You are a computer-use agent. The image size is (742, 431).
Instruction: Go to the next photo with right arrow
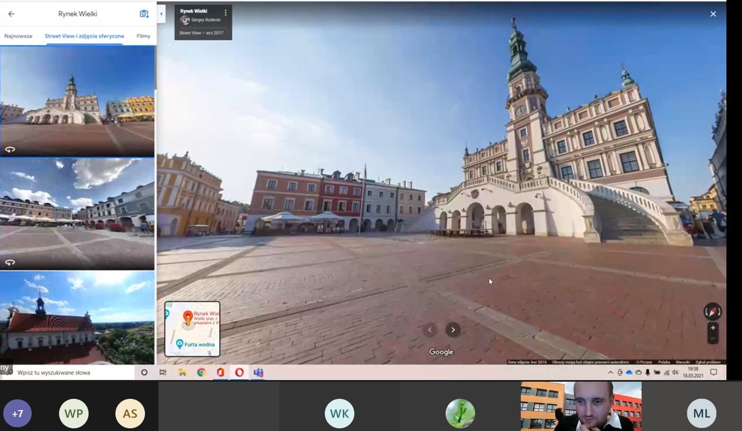[x=453, y=330]
